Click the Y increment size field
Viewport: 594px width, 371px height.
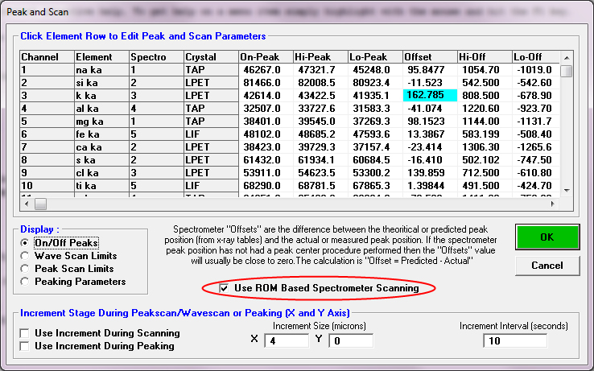click(350, 340)
